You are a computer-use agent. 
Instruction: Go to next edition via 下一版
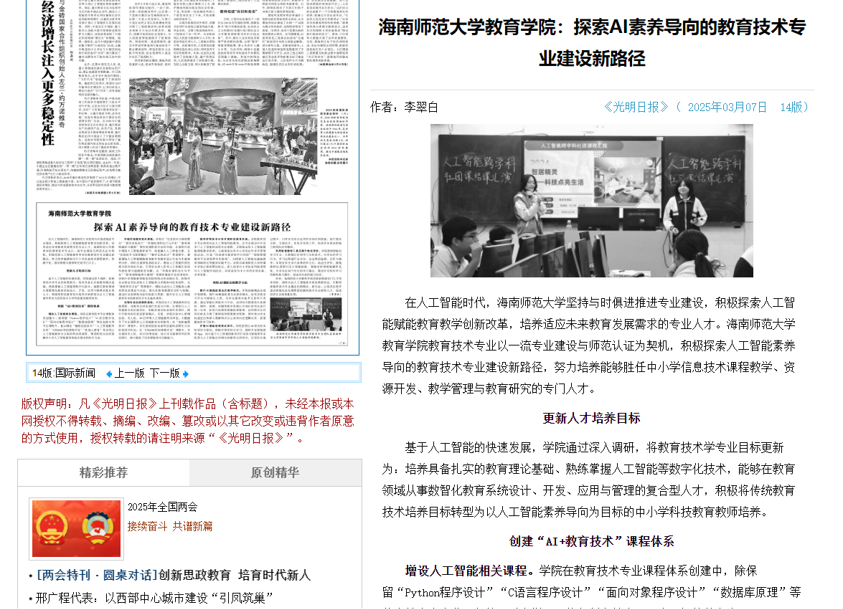pos(164,373)
